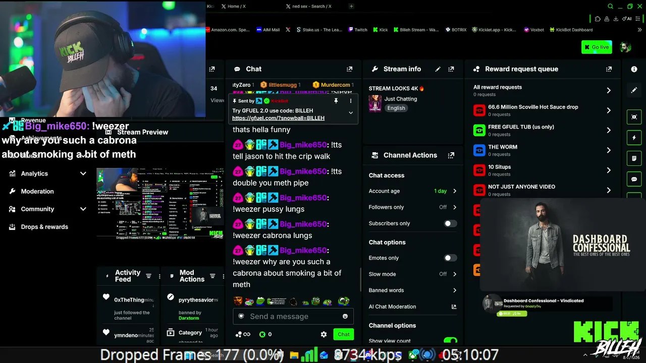Toggle the Subscribers only switch

(450, 223)
